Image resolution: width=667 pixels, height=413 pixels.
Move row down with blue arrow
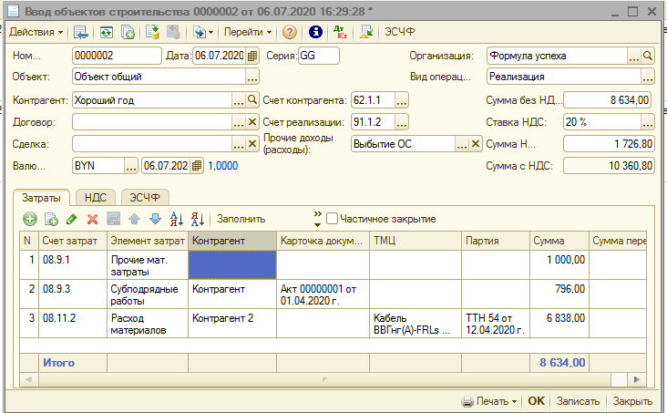click(x=154, y=219)
